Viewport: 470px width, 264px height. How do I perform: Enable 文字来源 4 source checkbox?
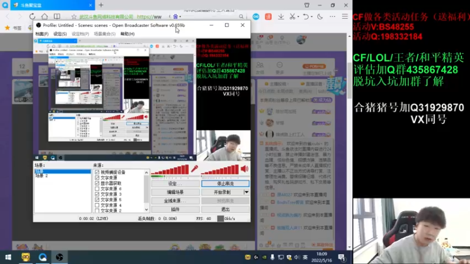(x=97, y=205)
